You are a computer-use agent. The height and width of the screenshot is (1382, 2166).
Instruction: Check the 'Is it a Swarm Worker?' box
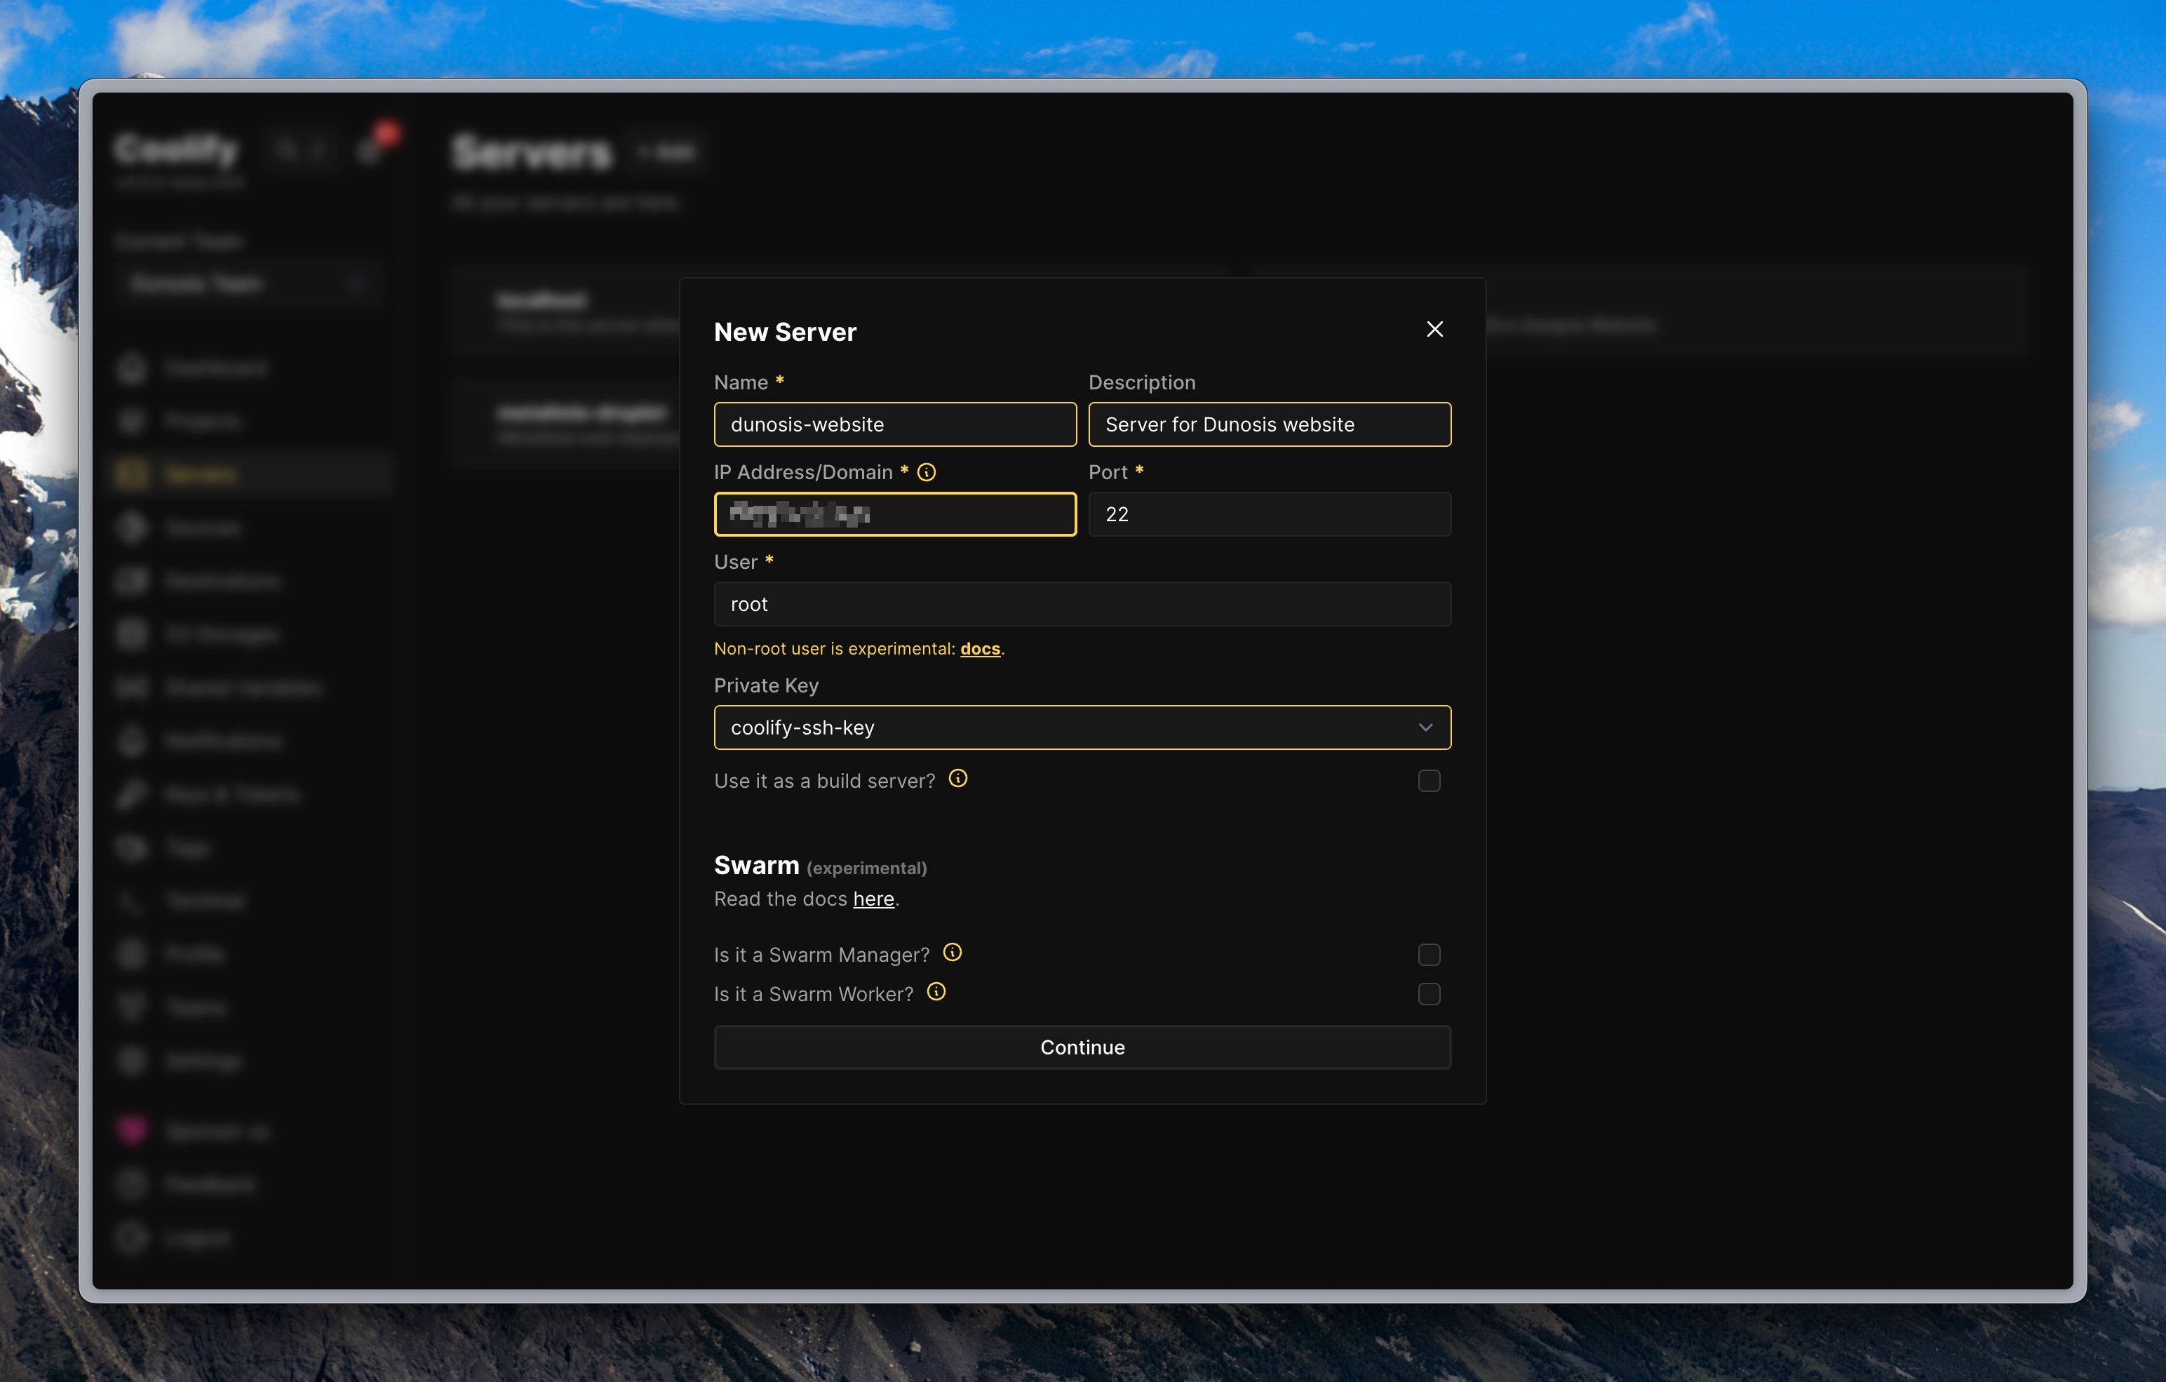pyautogui.click(x=1430, y=993)
